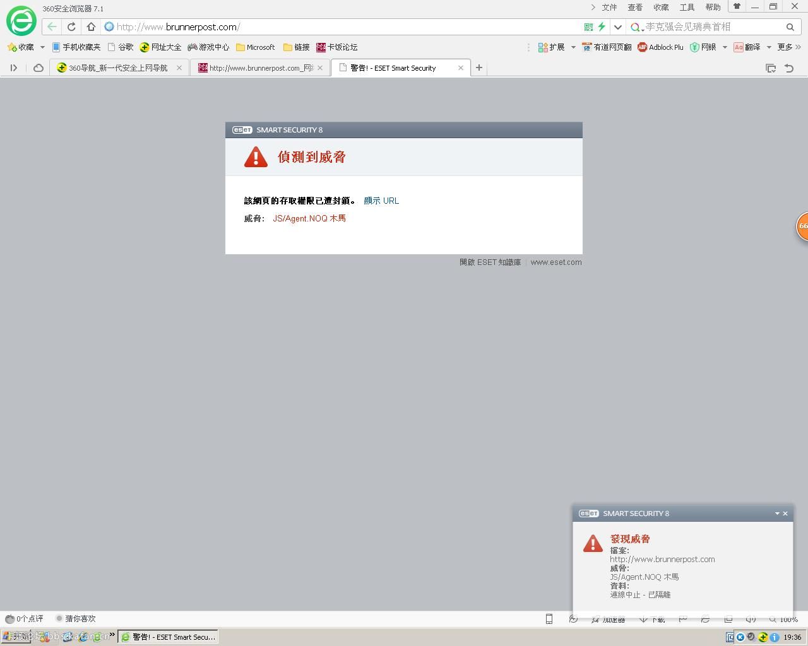Image resolution: width=808 pixels, height=646 pixels.
Task: Focus the search box with 李克强 text
Action: tap(713, 27)
